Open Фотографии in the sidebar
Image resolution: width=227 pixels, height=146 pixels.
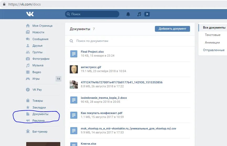[41, 59]
